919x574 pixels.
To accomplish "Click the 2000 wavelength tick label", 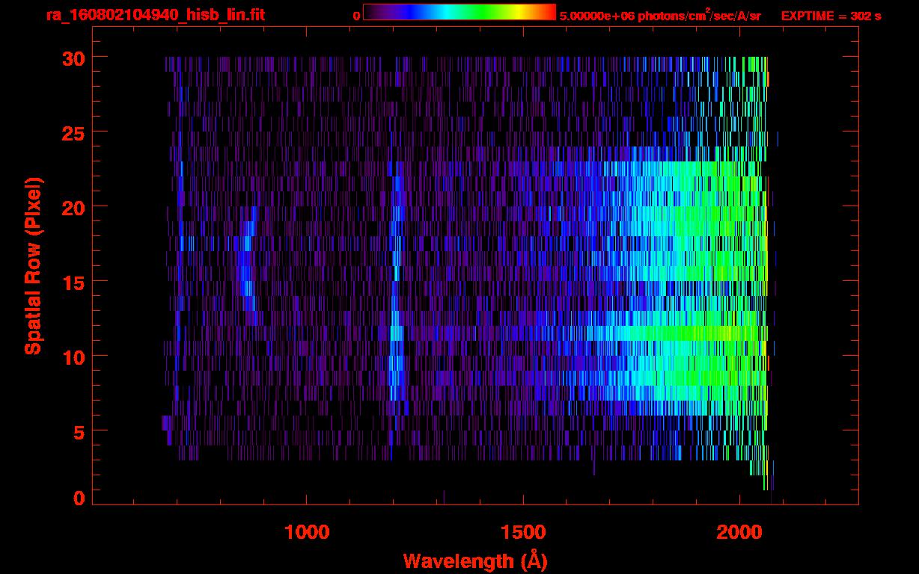I will point(739,532).
